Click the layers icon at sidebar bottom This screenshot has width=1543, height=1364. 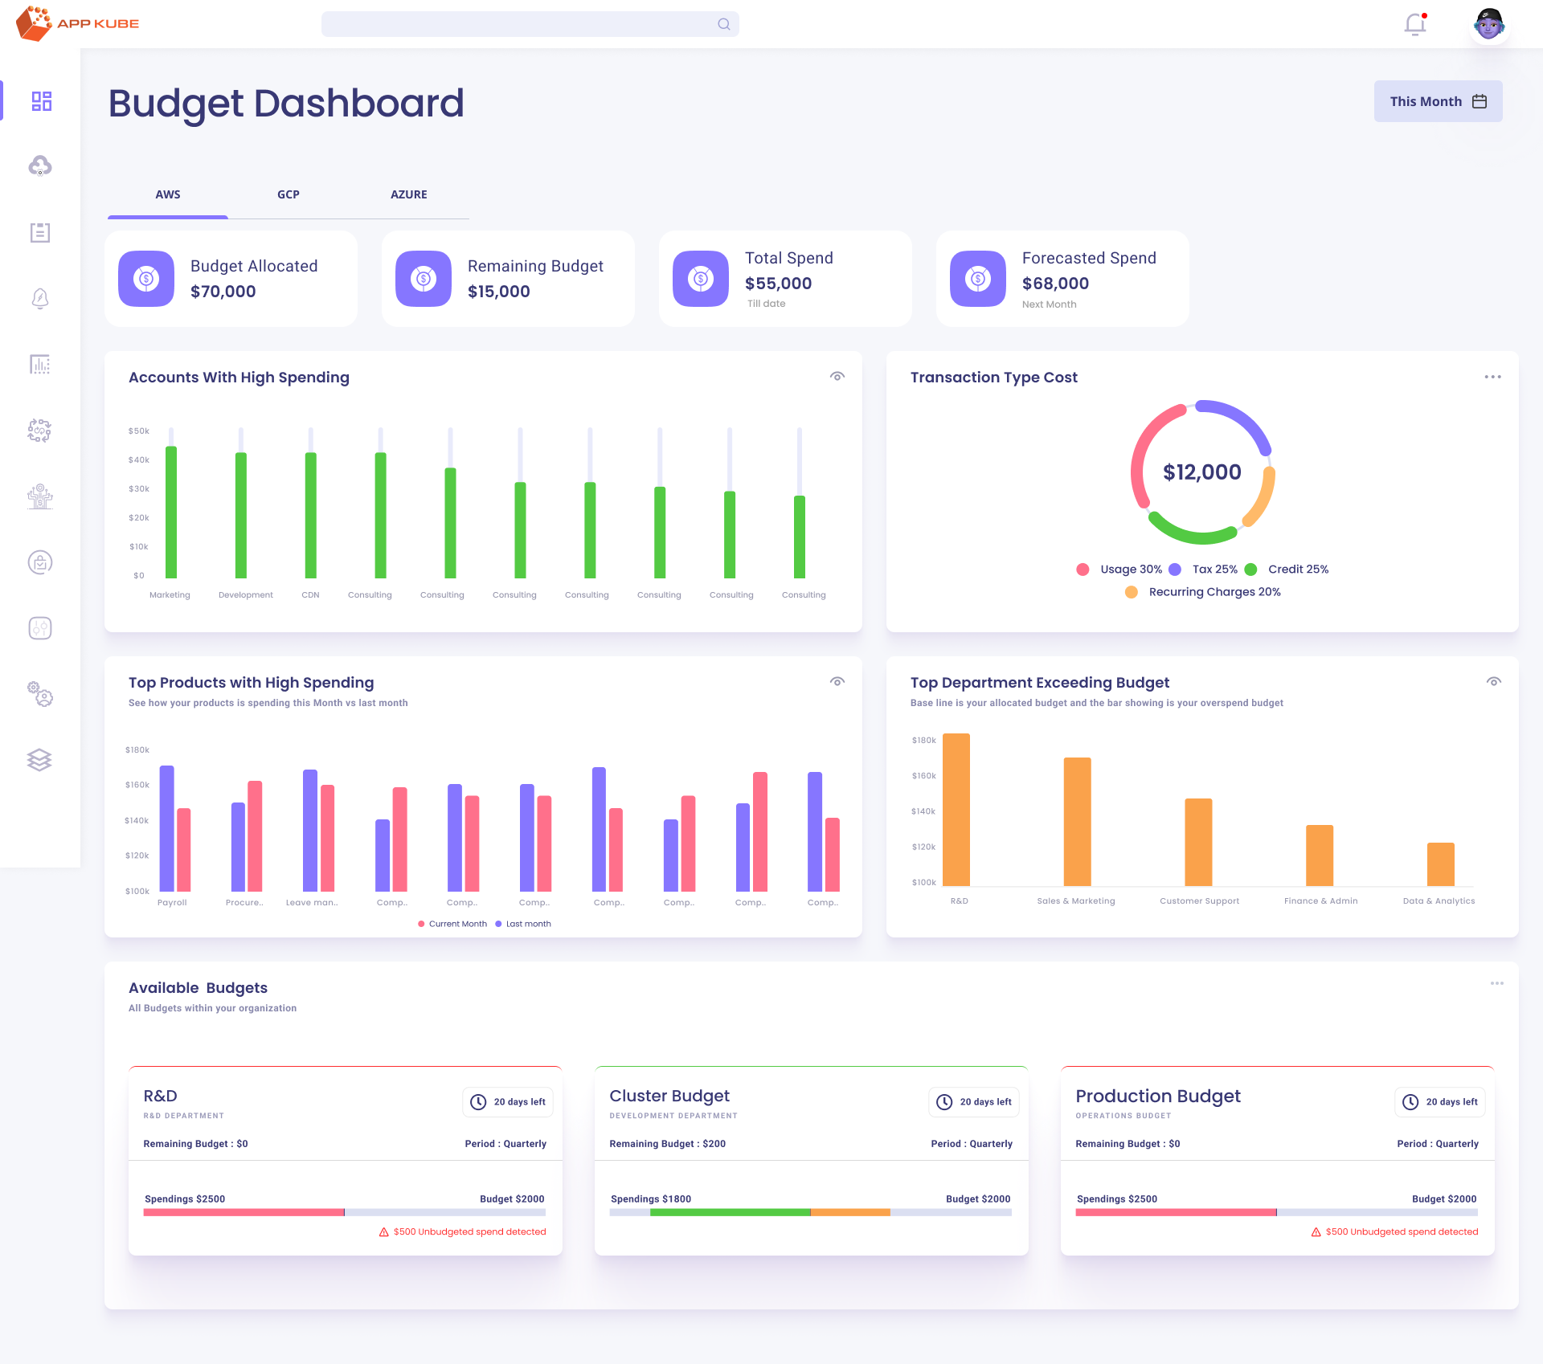click(x=39, y=760)
